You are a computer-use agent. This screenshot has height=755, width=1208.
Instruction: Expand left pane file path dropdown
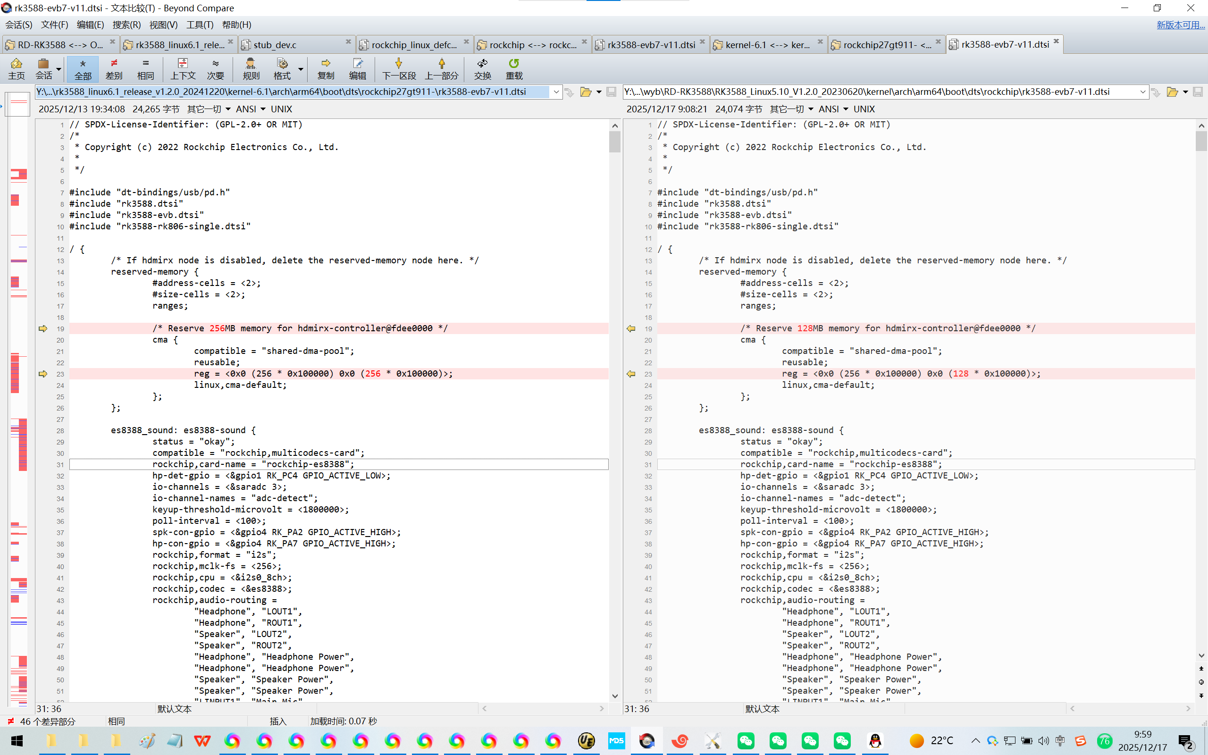556,92
